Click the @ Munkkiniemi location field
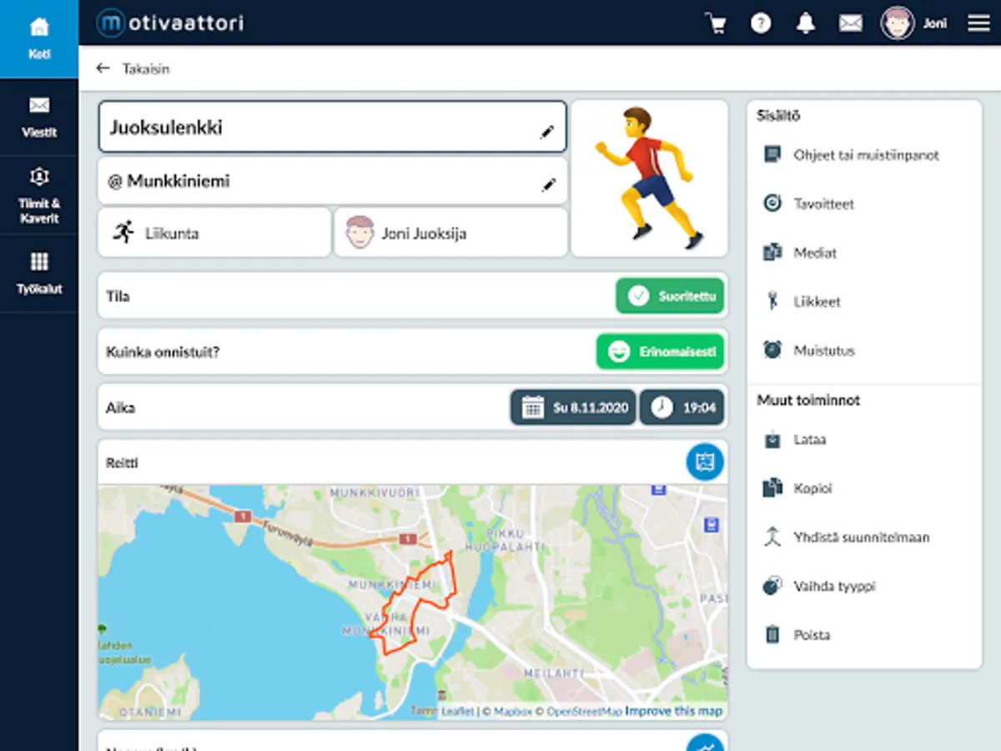The height and width of the screenshot is (751, 1001). coord(333,181)
